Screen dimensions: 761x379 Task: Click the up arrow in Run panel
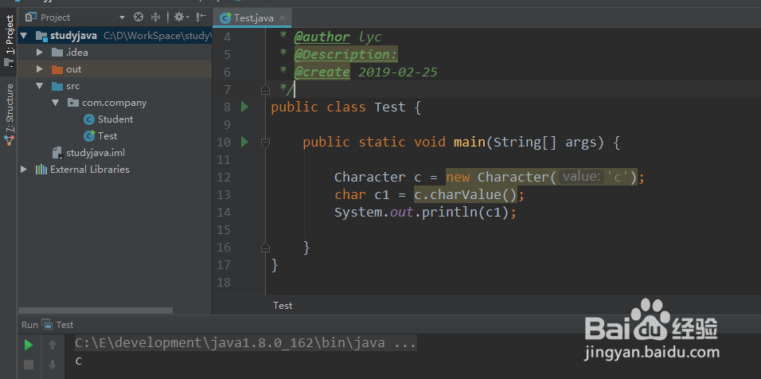[x=53, y=345]
